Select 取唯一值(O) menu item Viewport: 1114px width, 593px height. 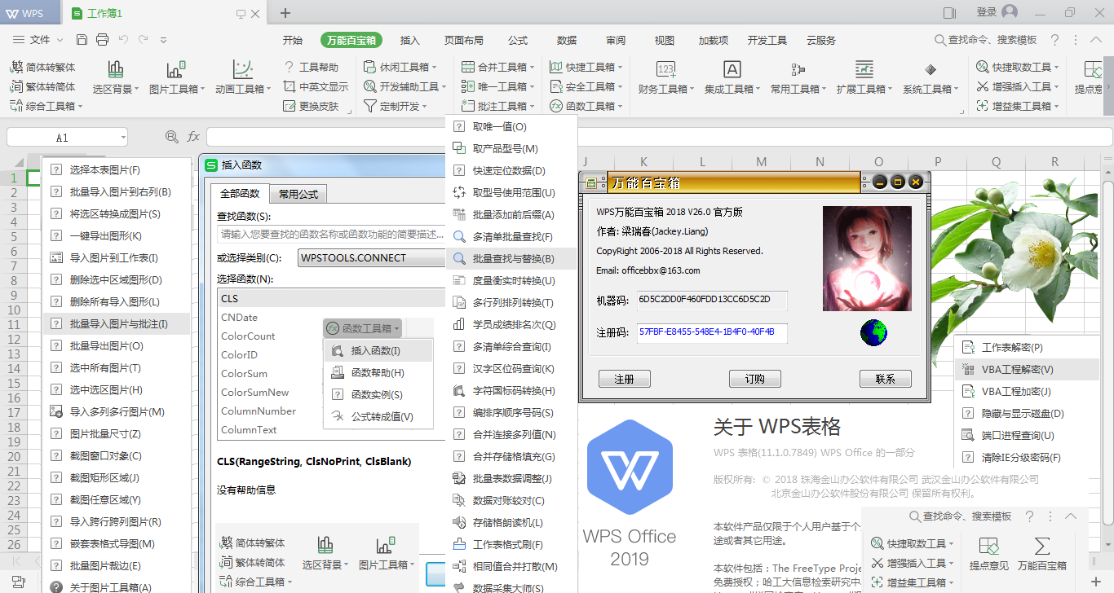511,127
